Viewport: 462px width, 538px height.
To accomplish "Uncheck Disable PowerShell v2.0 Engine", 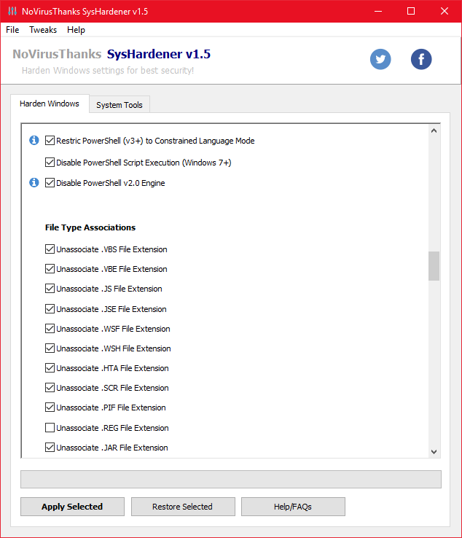I will coord(50,182).
